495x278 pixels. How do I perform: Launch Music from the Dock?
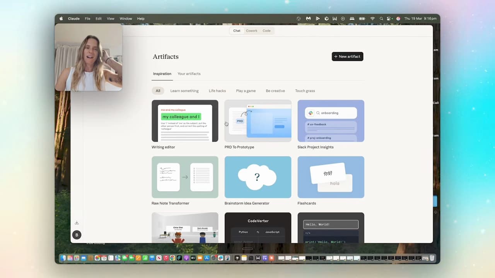pos(166,258)
